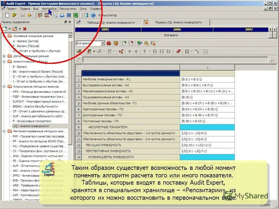This screenshot has width=279, height=209.
Task: Select A - Баланс (Актив) tree item
Action: [x=26, y=41]
